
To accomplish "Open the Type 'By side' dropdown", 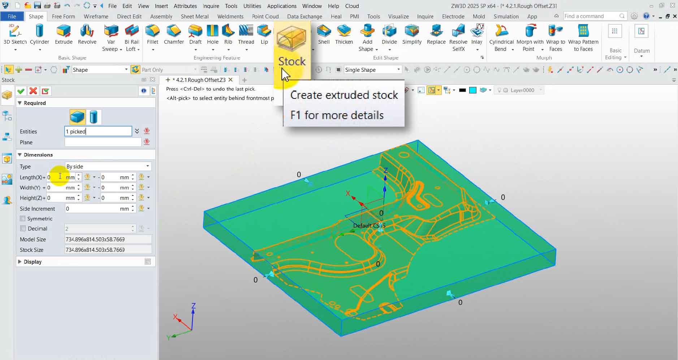I will coord(108,166).
